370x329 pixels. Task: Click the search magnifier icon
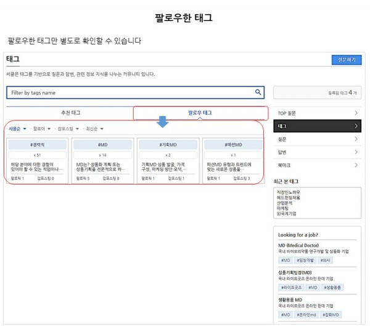point(259,93)
